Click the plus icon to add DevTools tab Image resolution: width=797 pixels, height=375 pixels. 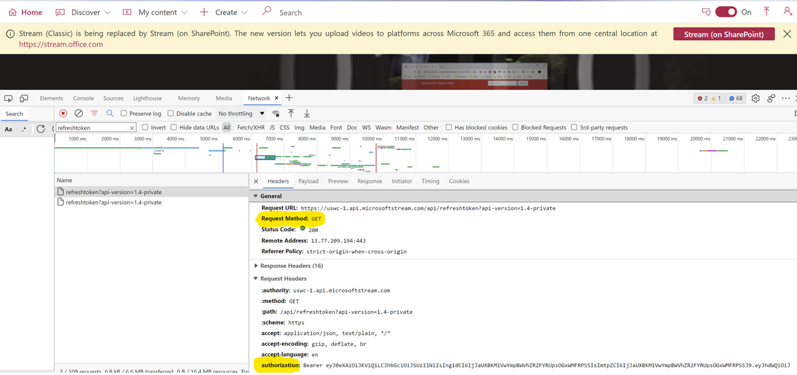tap(289, 98)
